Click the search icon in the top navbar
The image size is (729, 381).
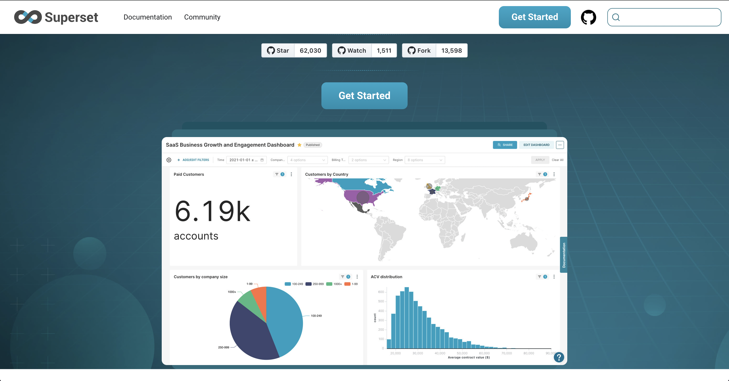click(x=616, y=17)
